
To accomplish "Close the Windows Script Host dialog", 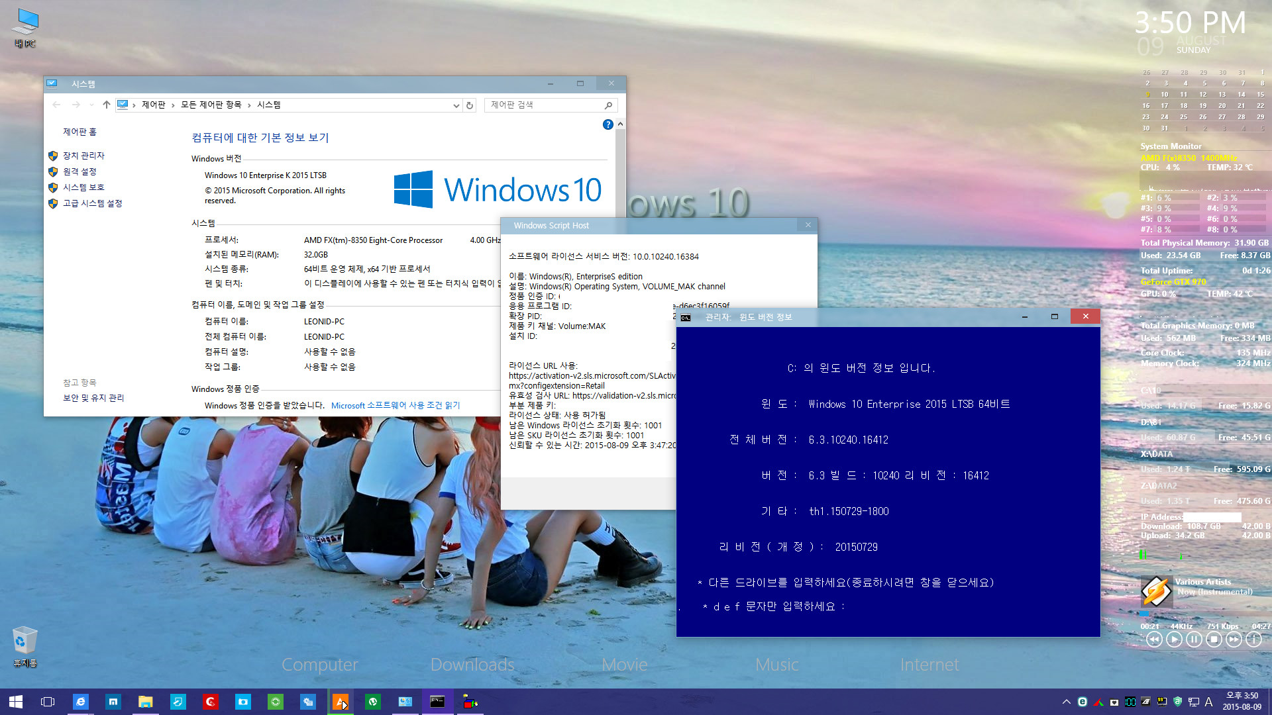I will [808, 225].
